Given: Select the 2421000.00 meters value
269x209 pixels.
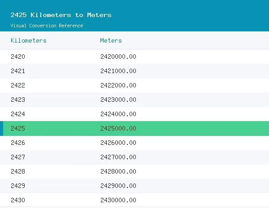Looking at the screenshot, I should coord(118,71).
